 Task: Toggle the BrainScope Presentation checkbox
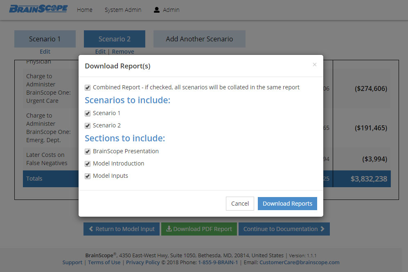(88, 152)
